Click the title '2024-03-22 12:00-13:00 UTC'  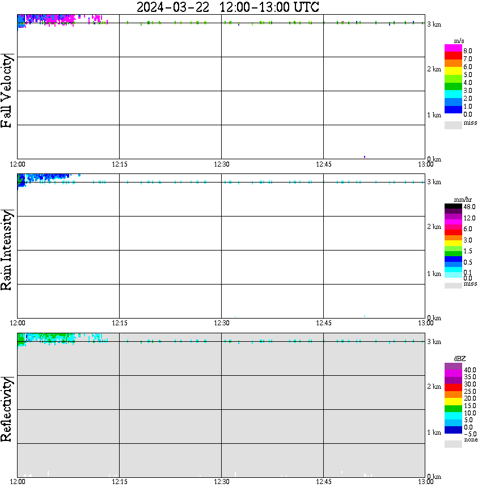[x=227, y=7]
